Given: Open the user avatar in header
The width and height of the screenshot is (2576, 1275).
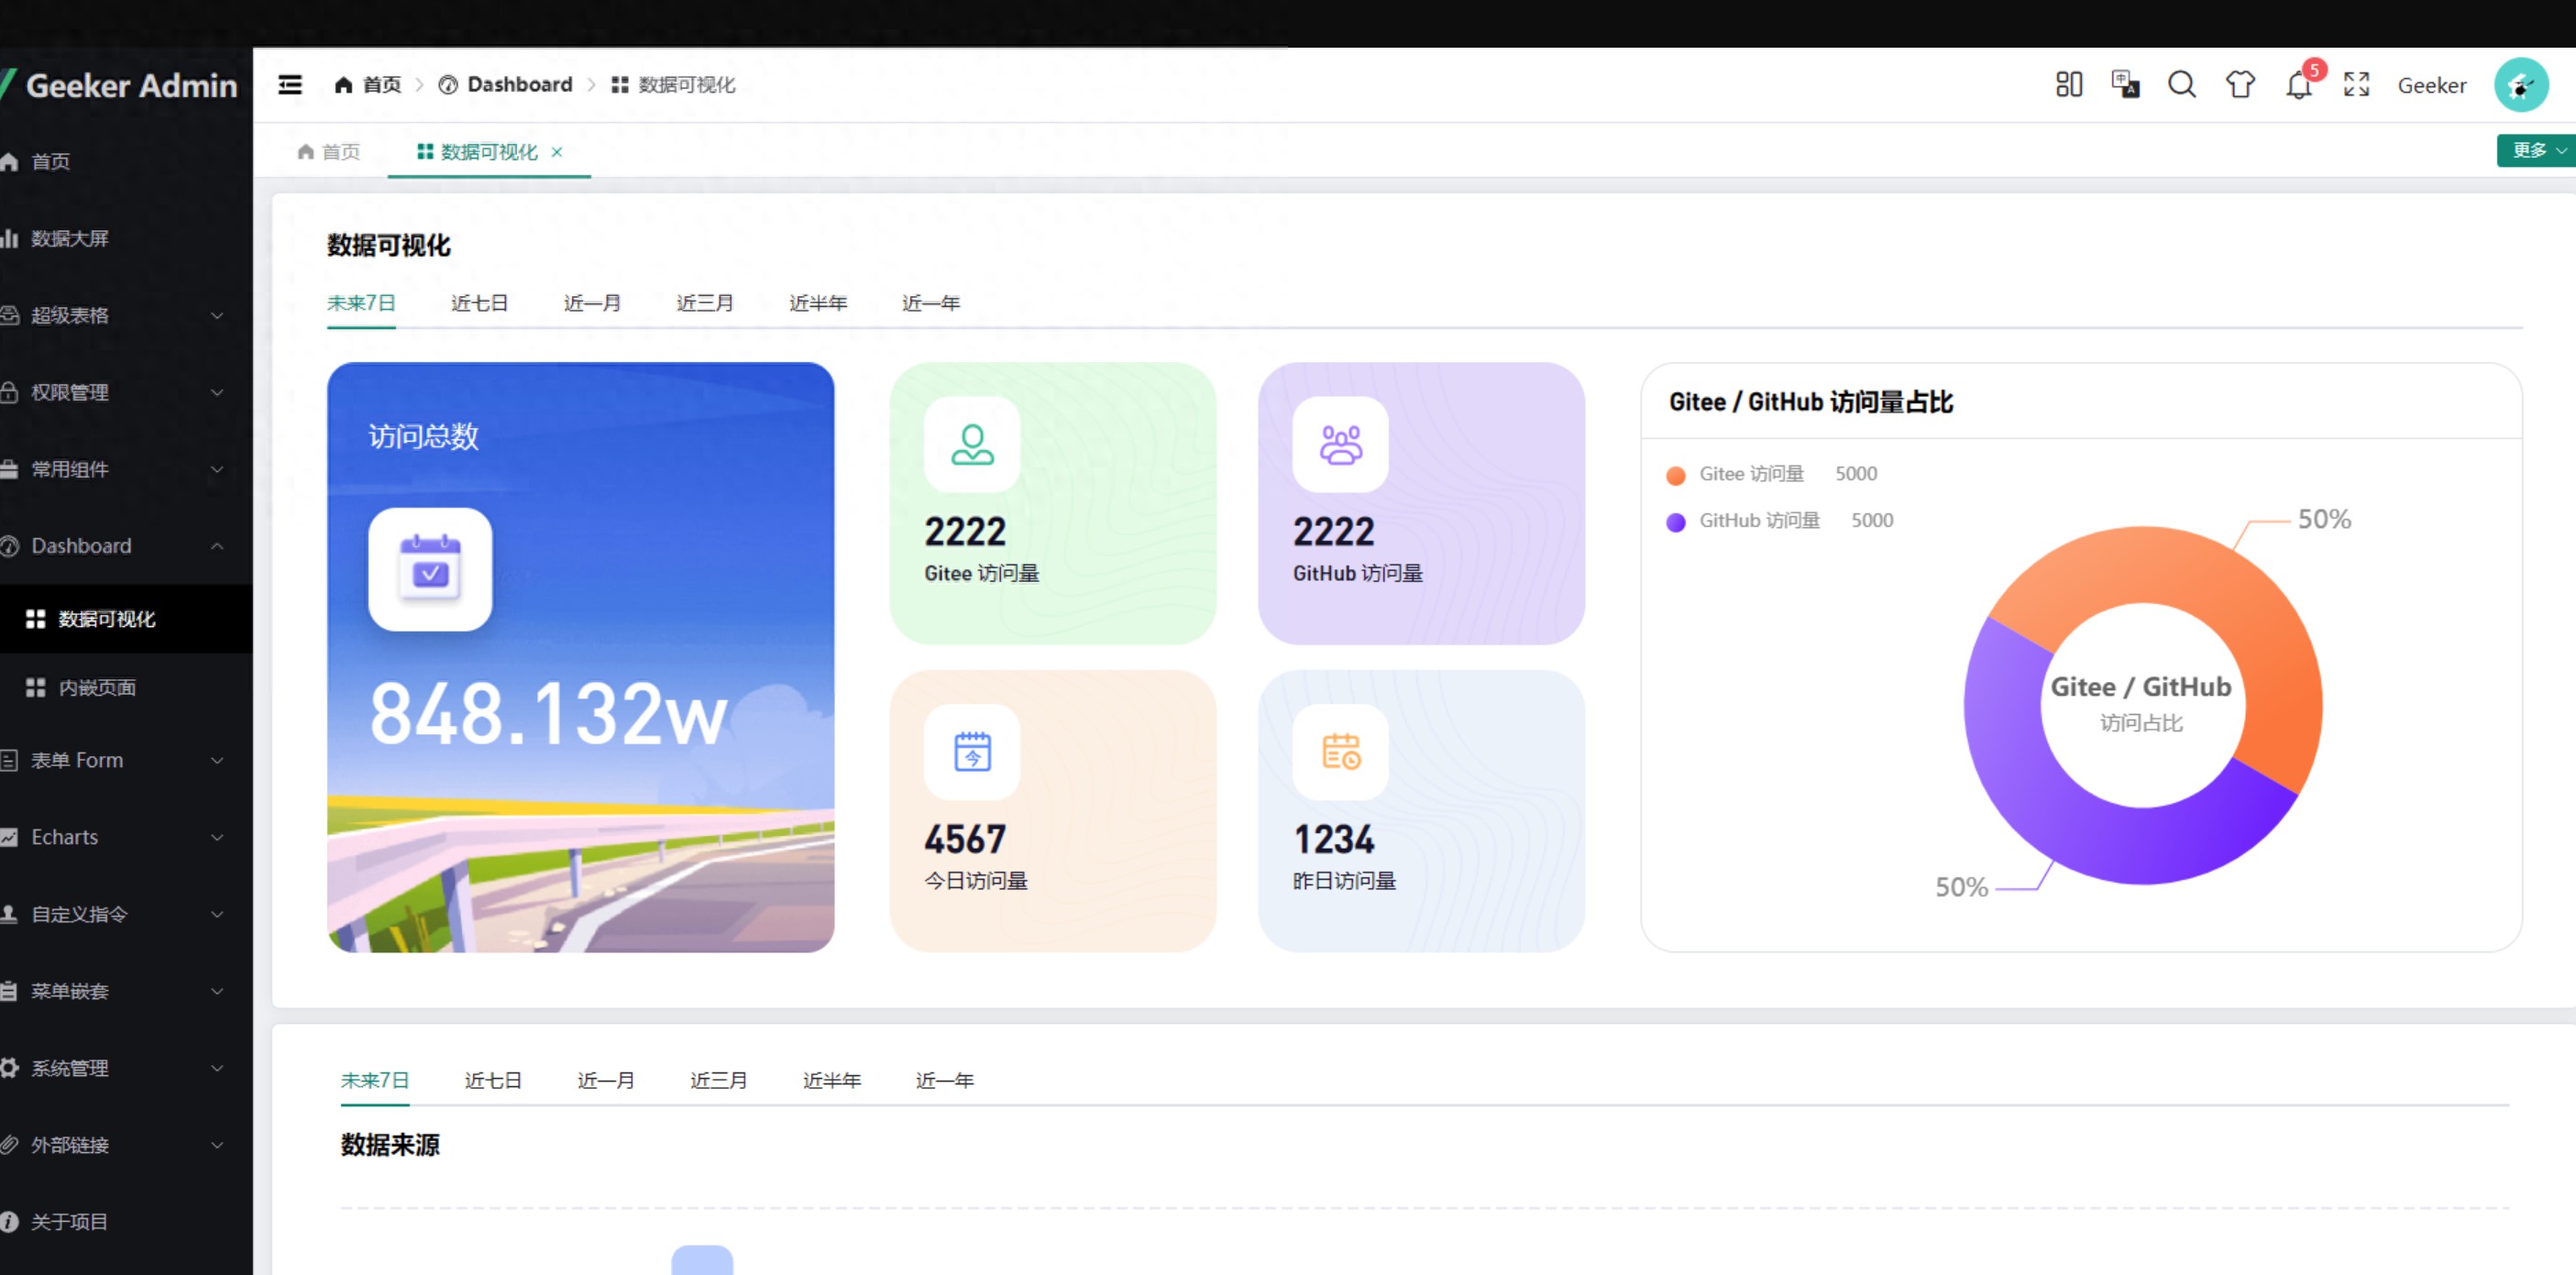Looking at the screenshot, I should (x=2521, y=86).
